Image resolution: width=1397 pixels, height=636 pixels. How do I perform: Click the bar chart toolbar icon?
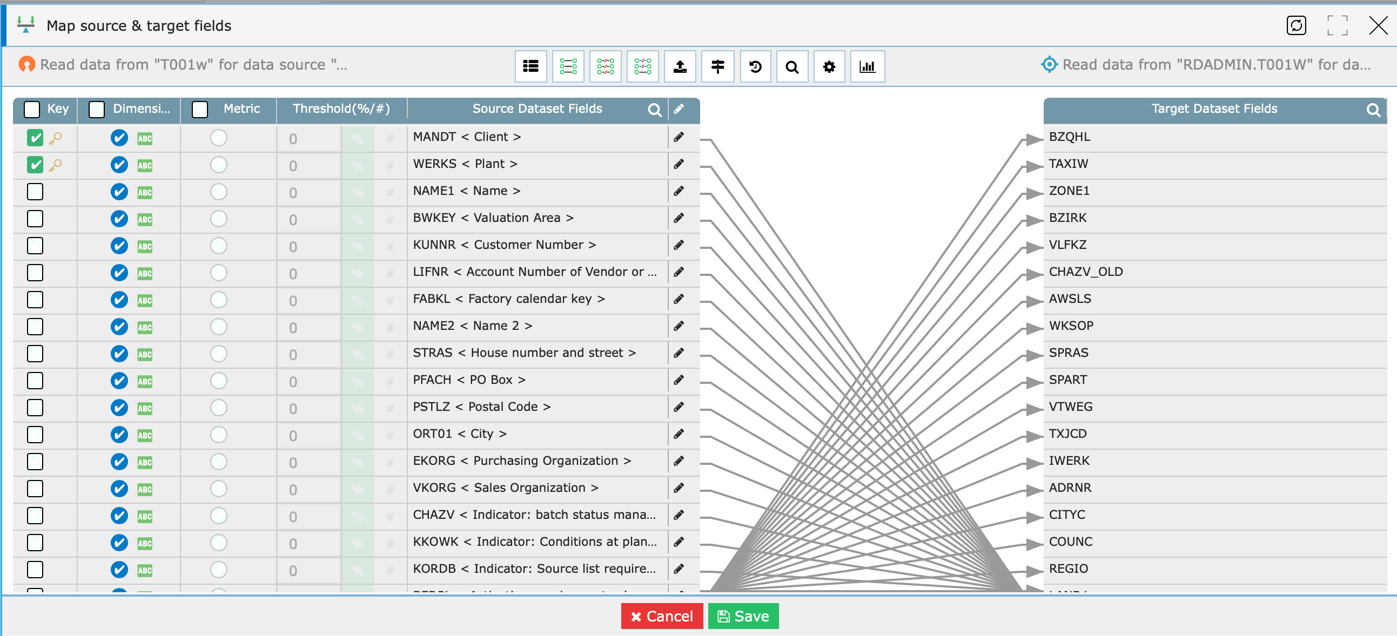click(x=867, y=67)
